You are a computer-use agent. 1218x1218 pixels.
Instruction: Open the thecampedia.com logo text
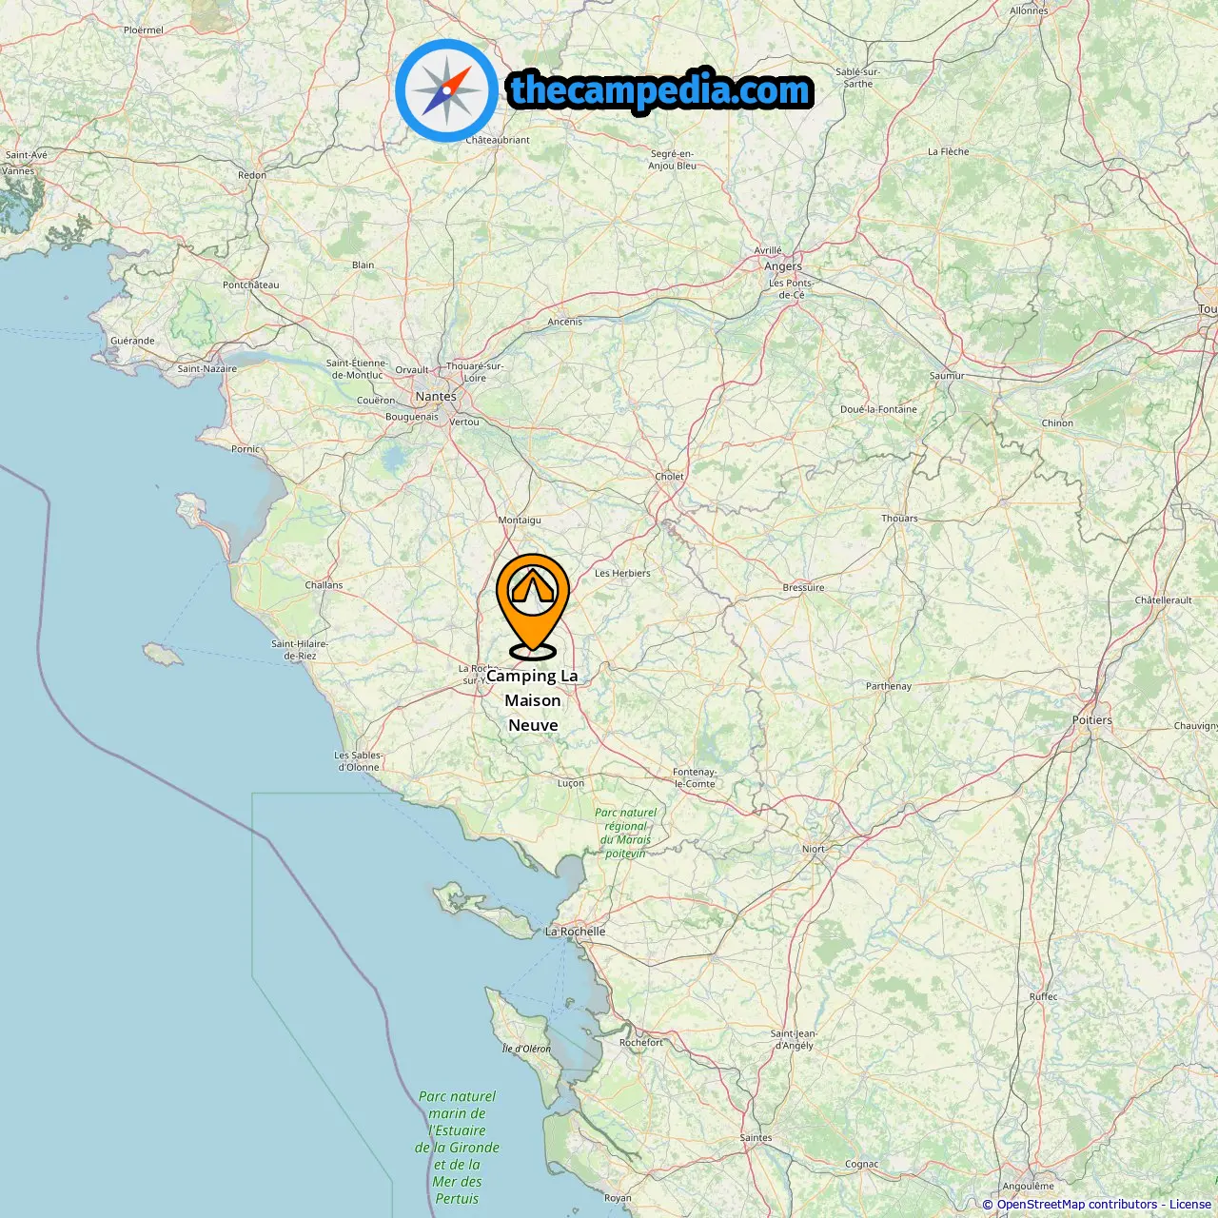[x=660, y=90]
